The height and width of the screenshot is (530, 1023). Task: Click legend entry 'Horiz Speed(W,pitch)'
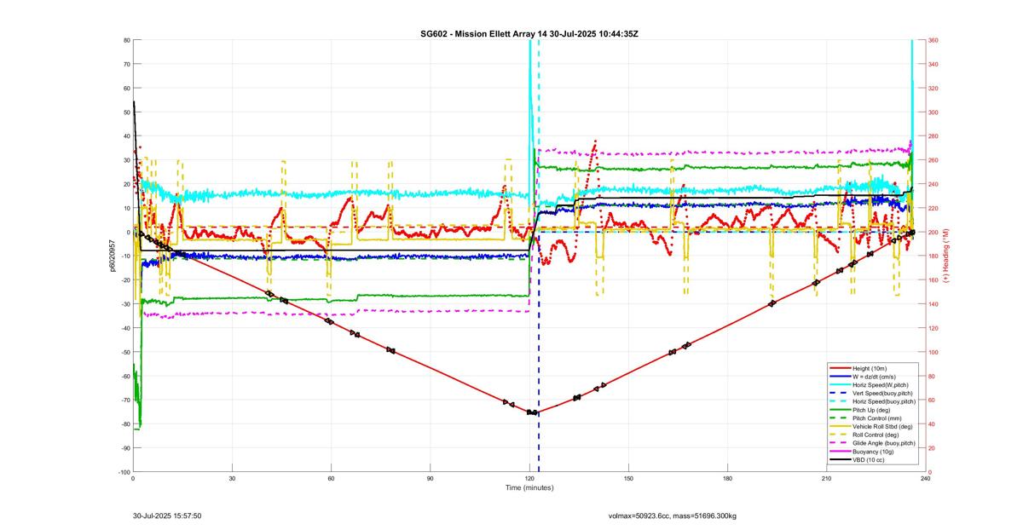coord(881,383)
